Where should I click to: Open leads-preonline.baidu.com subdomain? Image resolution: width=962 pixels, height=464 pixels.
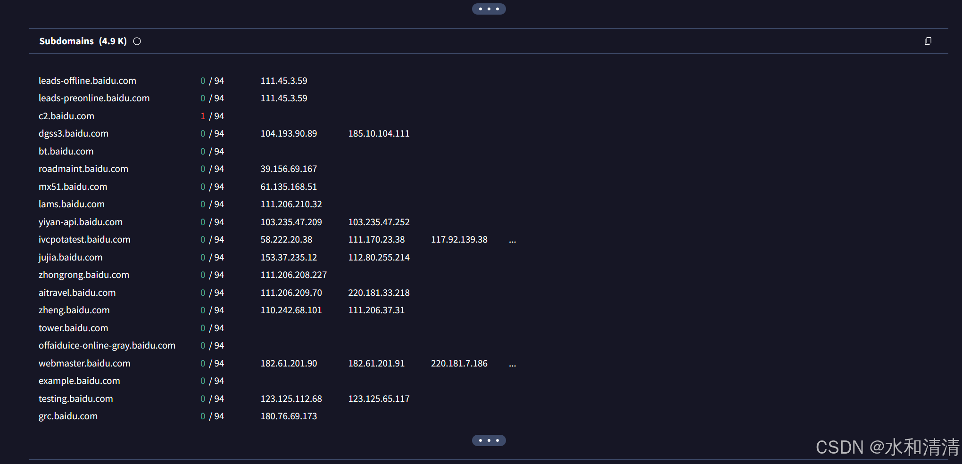94,98
